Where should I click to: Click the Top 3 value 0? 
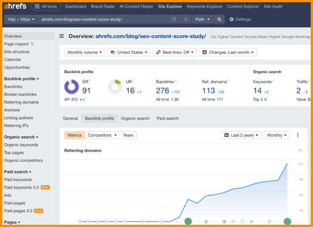(x=266, y=99)
